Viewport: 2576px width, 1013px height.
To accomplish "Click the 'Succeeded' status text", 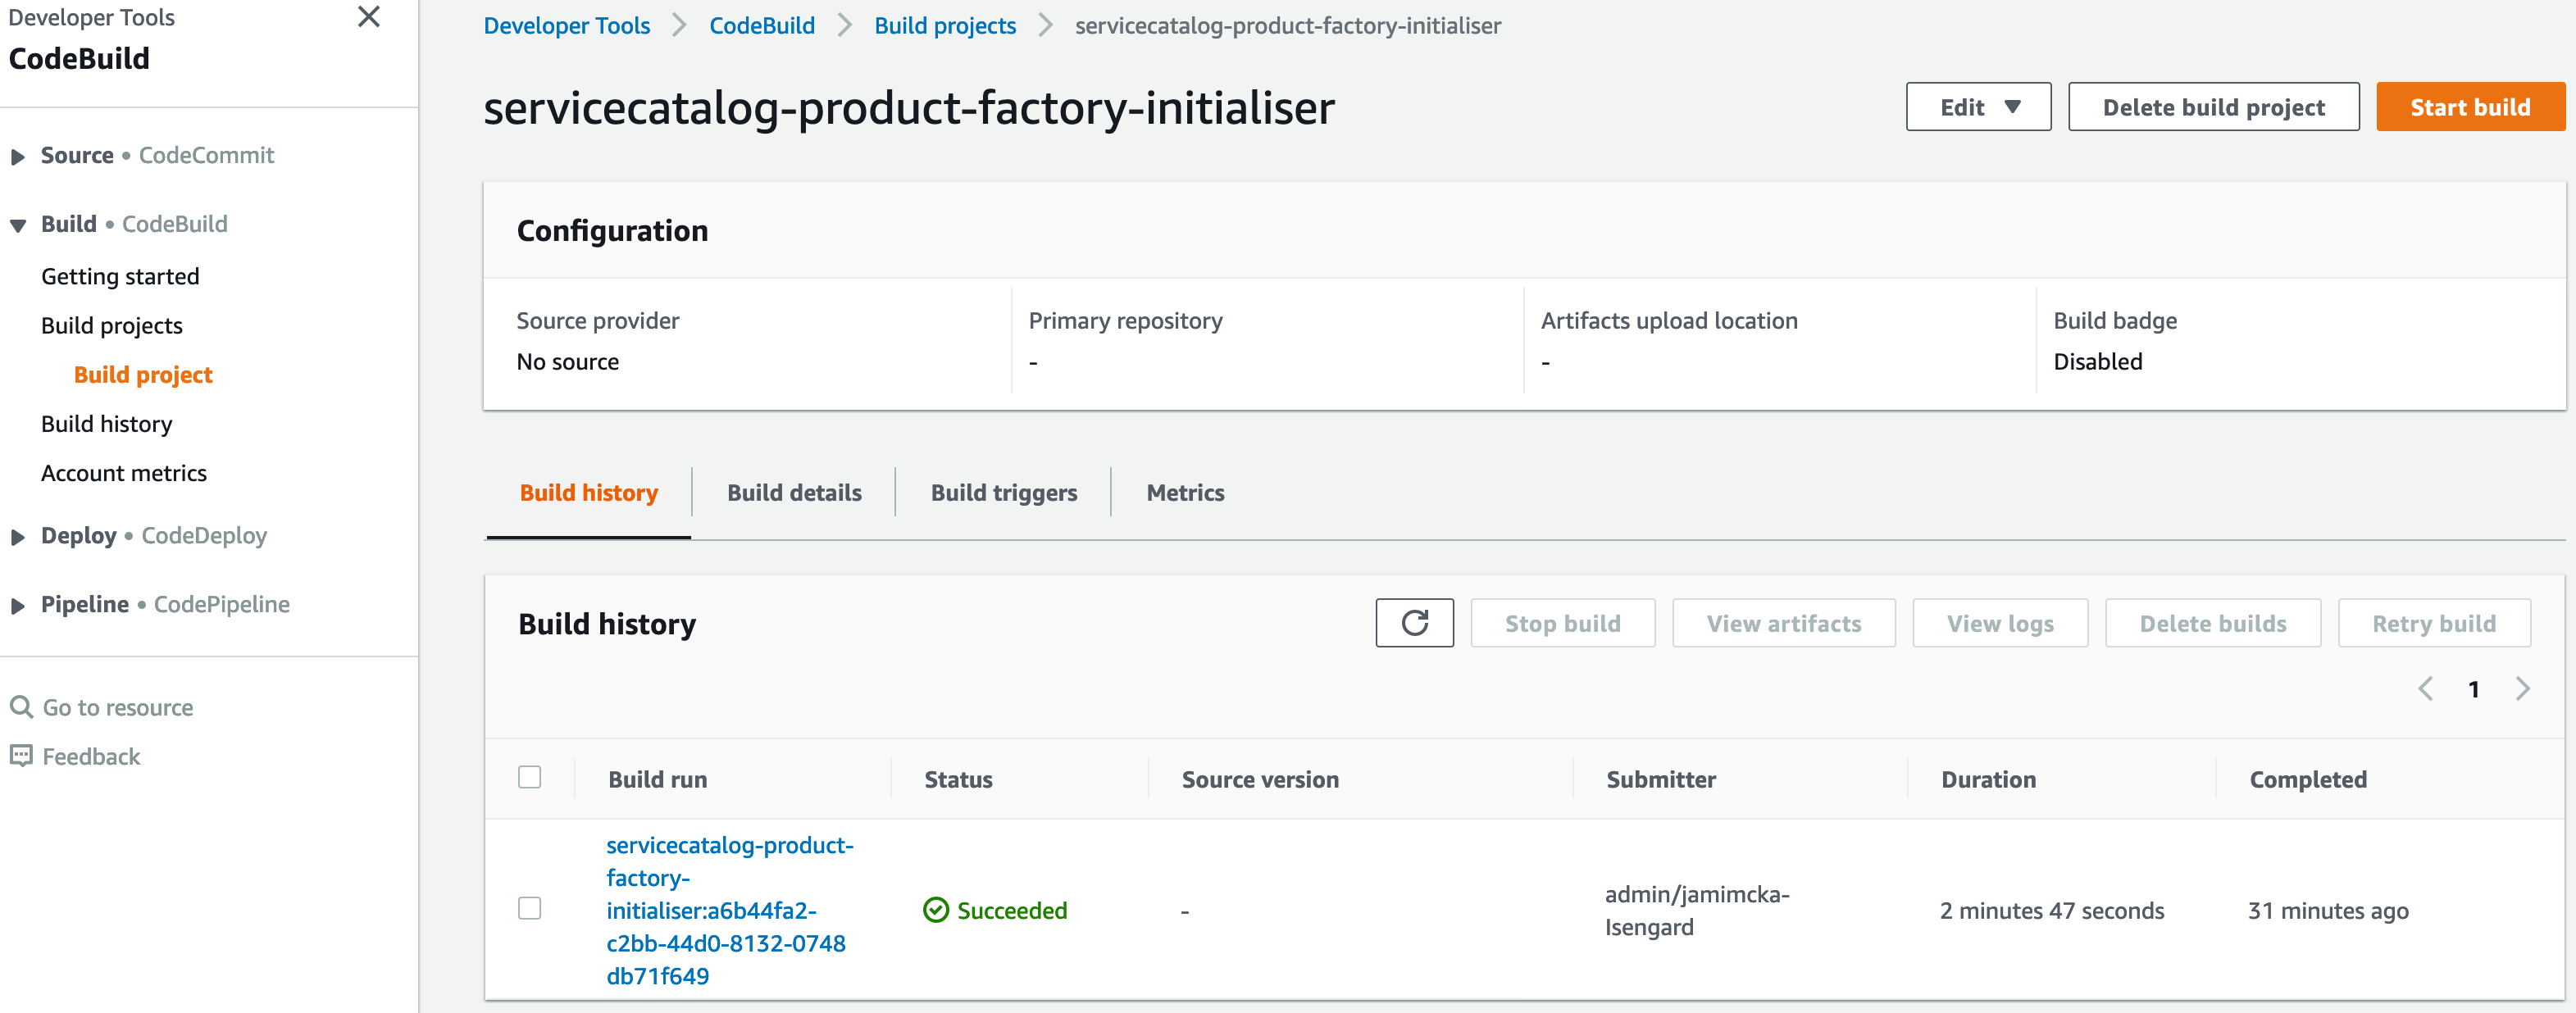I will (1012, 910).
